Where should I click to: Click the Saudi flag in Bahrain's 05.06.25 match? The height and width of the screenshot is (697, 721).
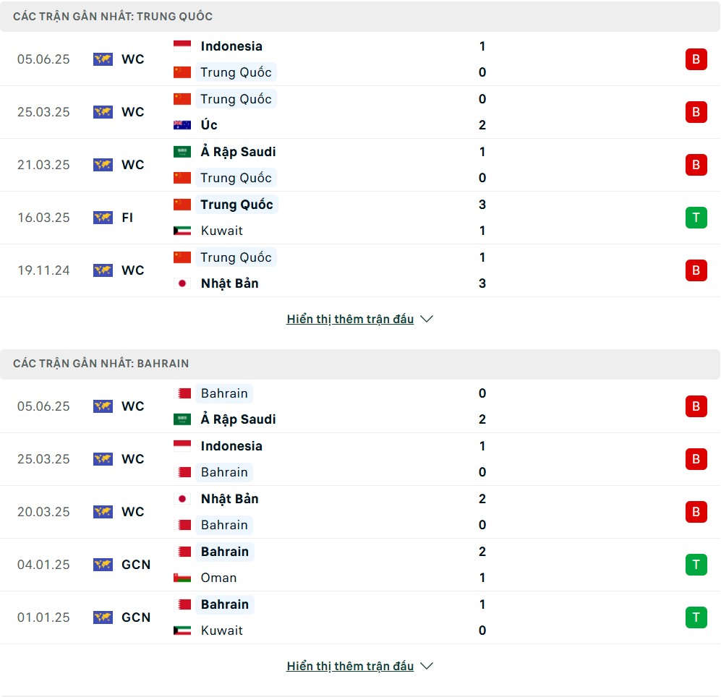click(x=182, y=419)
